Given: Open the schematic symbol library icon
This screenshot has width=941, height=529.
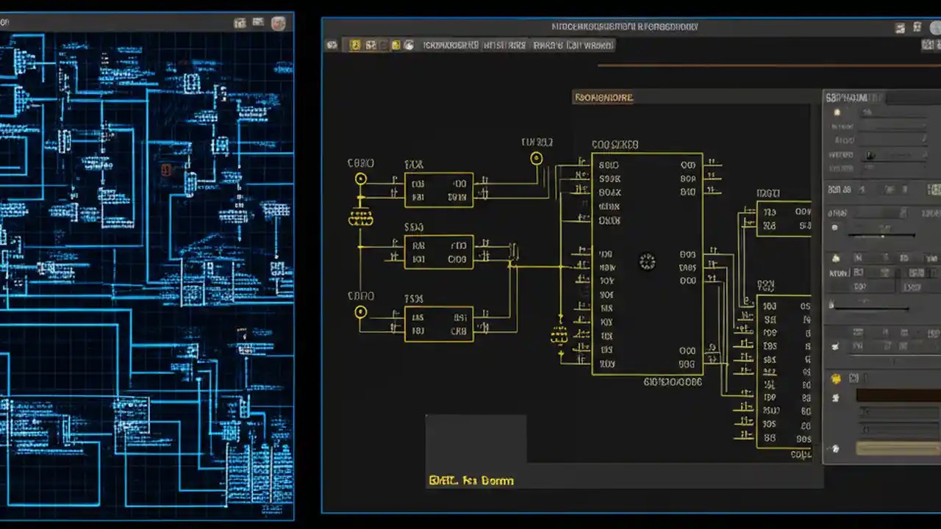Looking at the screenshot, I should (x=371, y=45).
